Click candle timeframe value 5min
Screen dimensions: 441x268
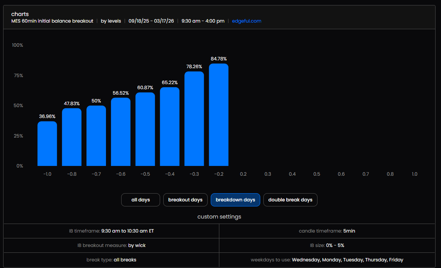349,231
